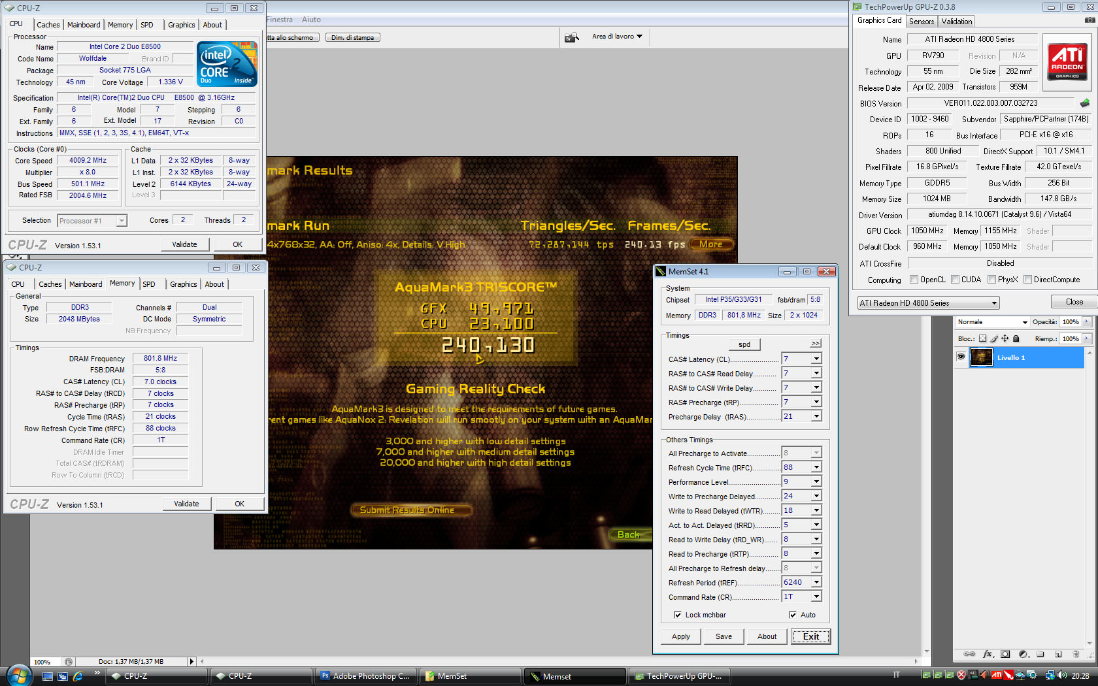
Task: Open the Graphics tab in lower CPU-Z window
Action: 183,284
